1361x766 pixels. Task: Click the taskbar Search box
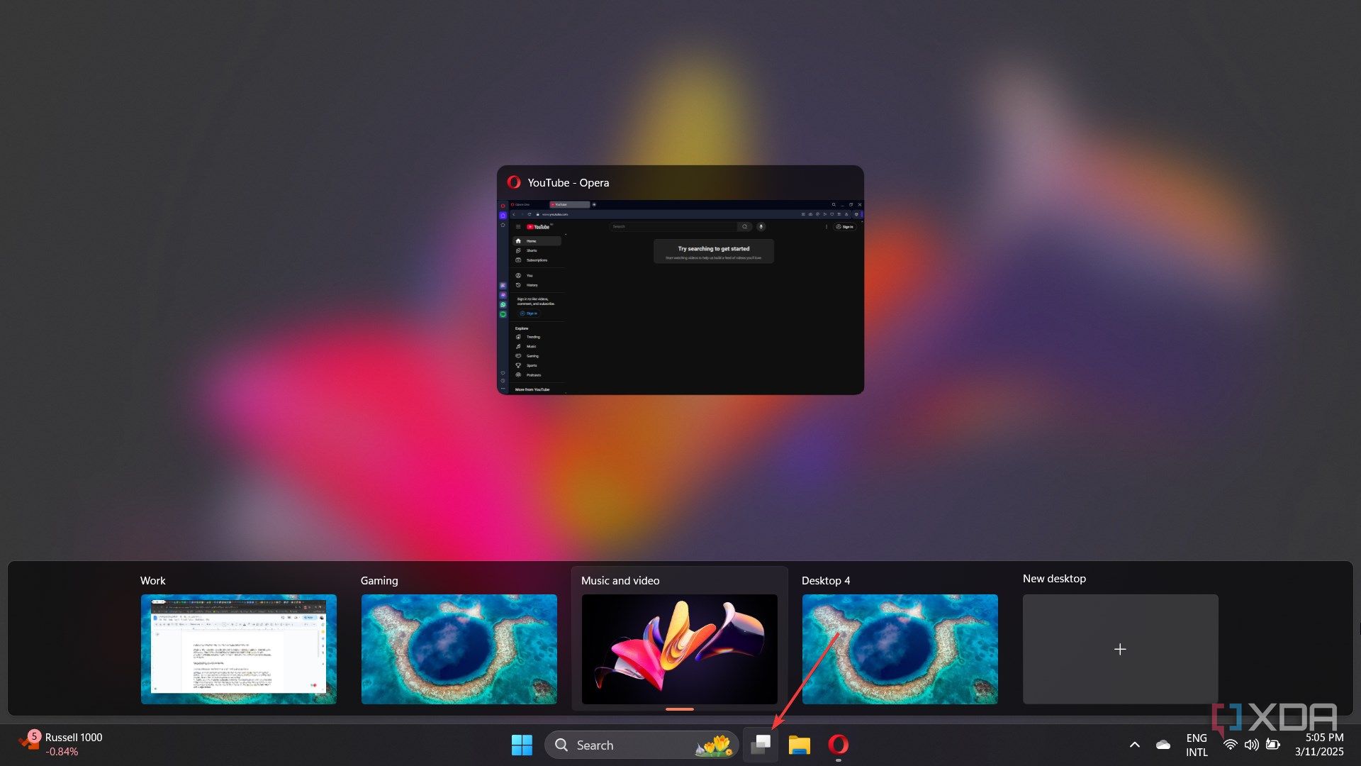click(642, 745)
